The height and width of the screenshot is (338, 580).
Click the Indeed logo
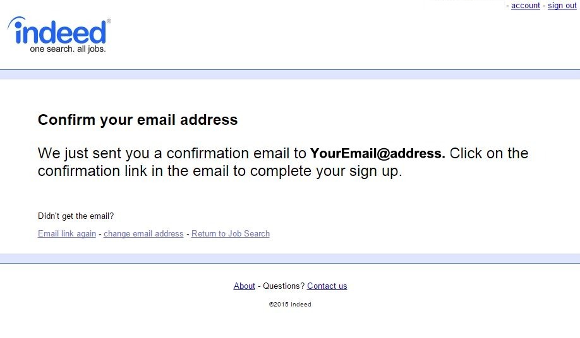(x=60, y=33)
